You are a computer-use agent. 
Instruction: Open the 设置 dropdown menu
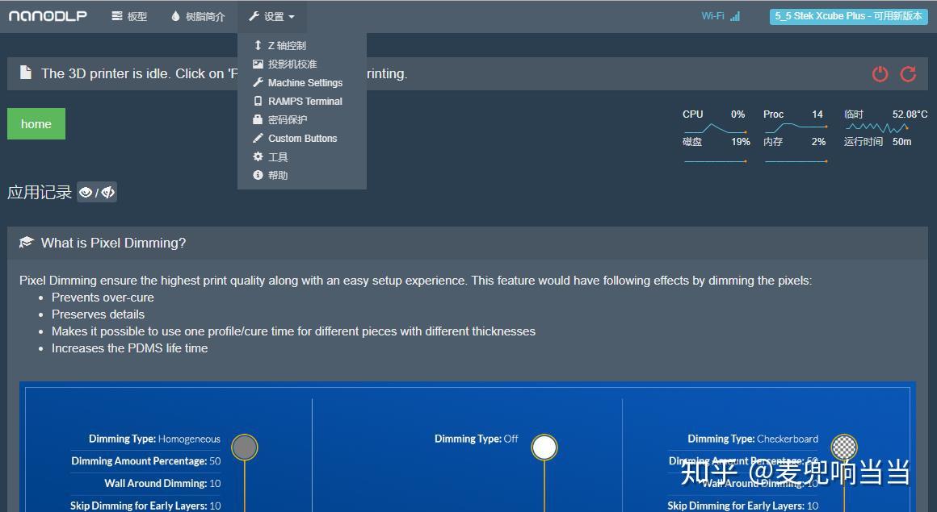tap(272, 15)
